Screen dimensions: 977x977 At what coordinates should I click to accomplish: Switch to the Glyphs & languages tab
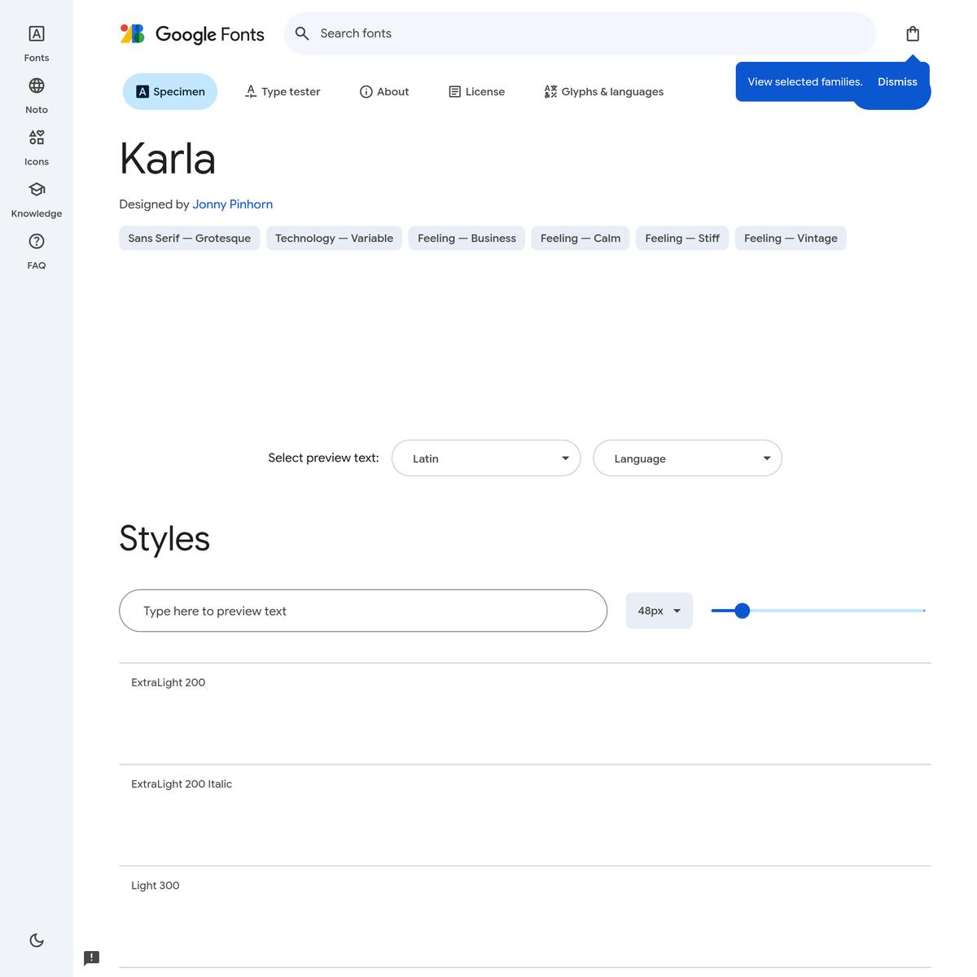click(603, 92)
